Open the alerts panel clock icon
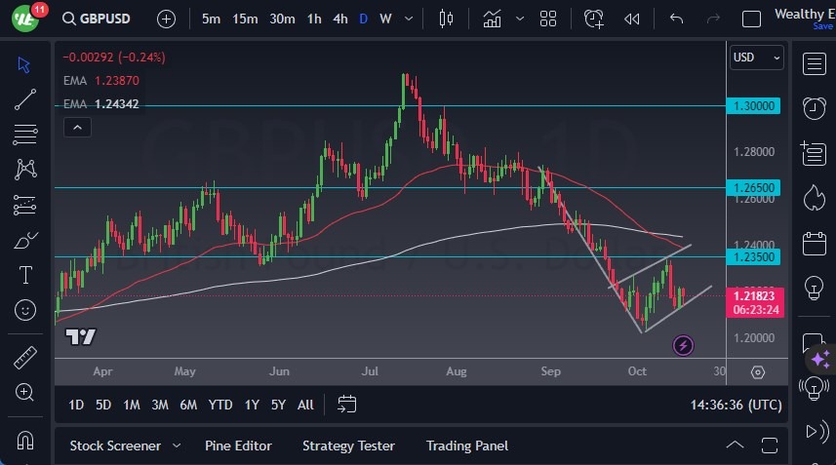Image resolution: width=836 pixels, height=465 pixels. pyautogui.click(x=814, y=107)
